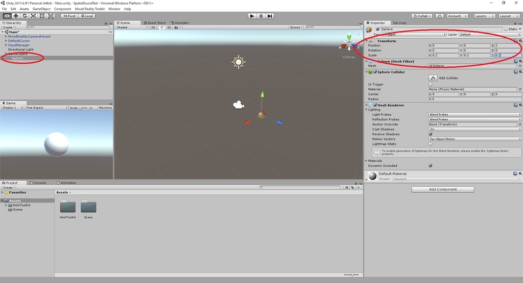Open the Mixed Reality Toolkit menu

89,9
